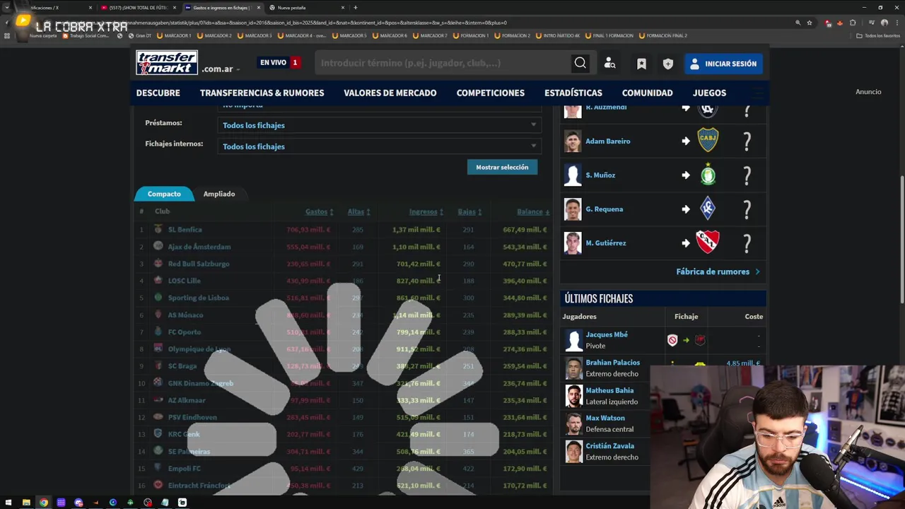Focus the Introducir término search field

coord(443,63)
